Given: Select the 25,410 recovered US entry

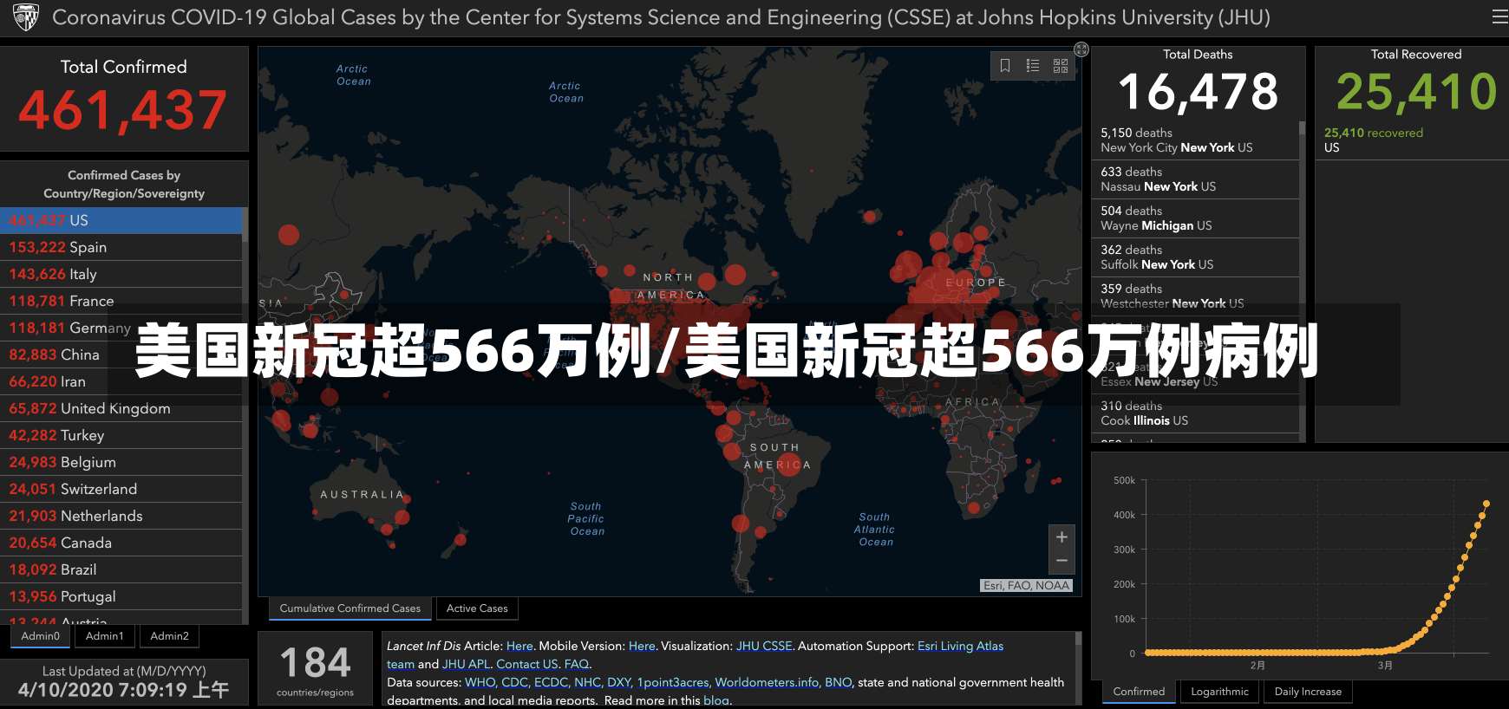Looking at the screenshot, I should (1411, 140).
